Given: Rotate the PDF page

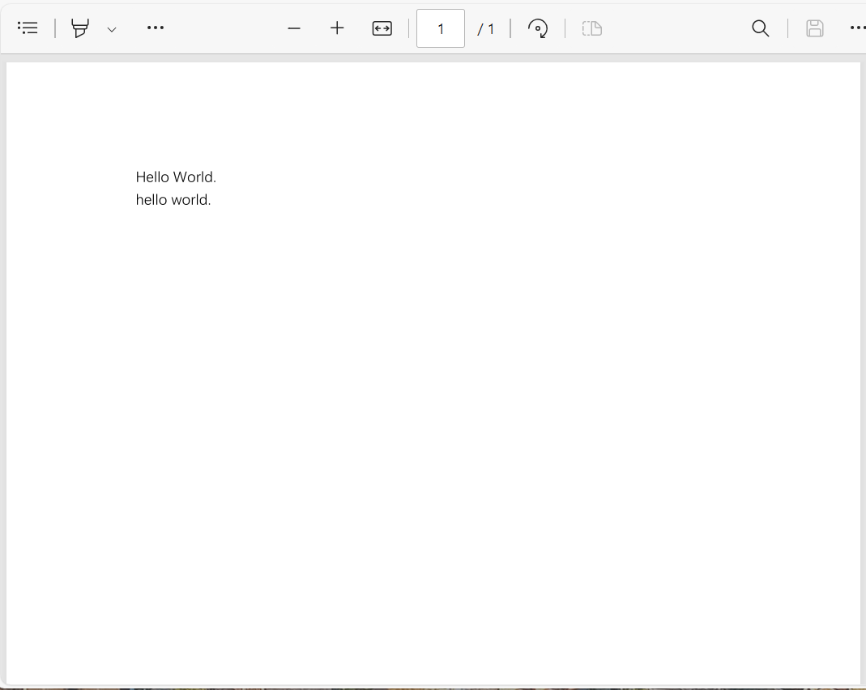Looking at the screenshot, I should (538, 28).
